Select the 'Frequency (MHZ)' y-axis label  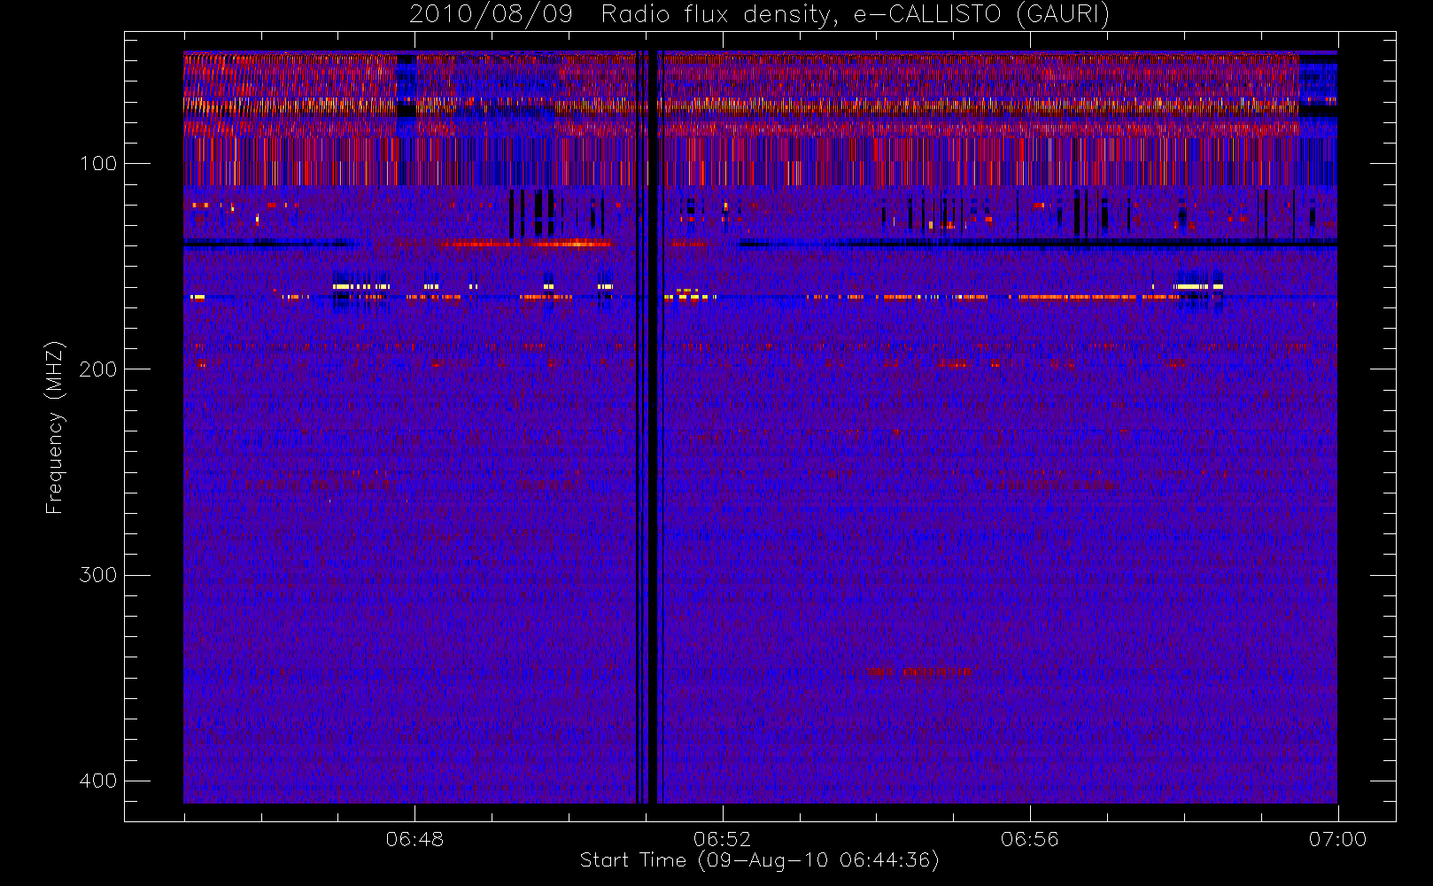pyautogui.click(x=54, y=428)
